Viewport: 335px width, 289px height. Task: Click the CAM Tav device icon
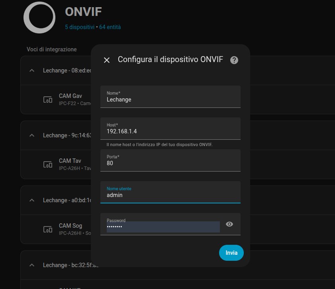[x=48, y=164]
